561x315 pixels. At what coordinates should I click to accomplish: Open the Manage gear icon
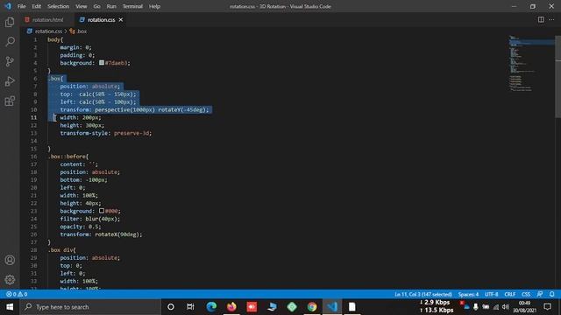click(x=10, y=279)
